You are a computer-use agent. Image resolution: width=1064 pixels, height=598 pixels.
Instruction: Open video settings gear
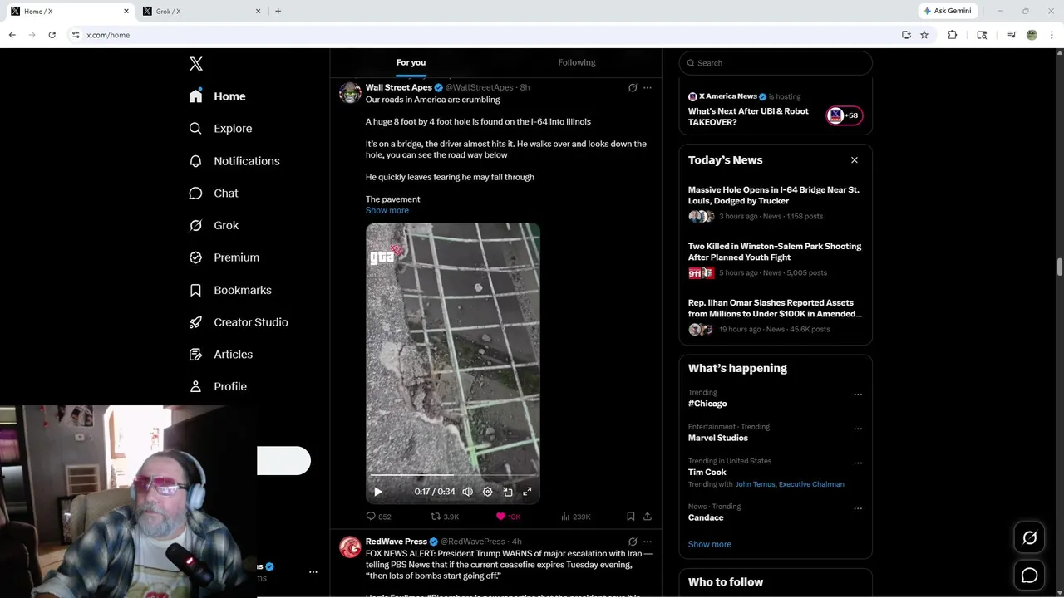coord(488,492)
